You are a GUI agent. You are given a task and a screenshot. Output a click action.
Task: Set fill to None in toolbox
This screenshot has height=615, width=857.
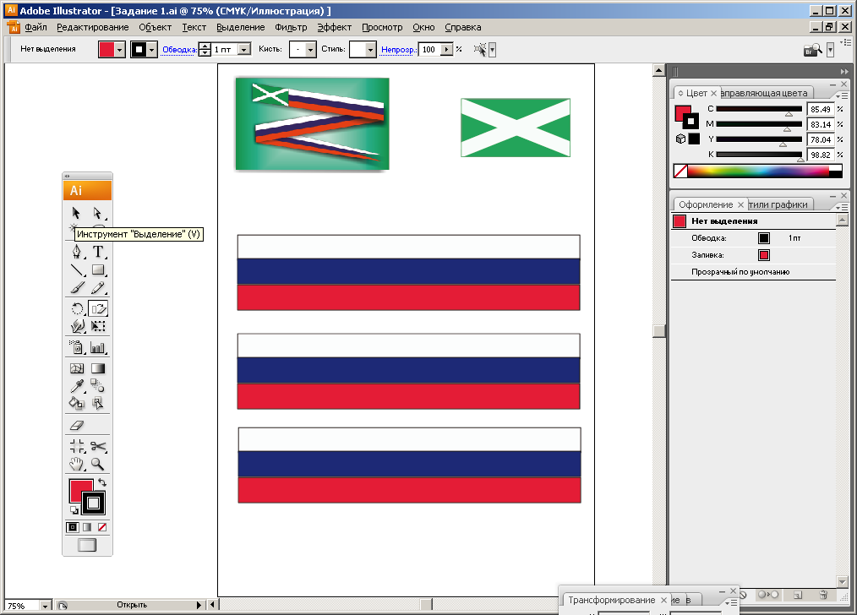(102, 527)
